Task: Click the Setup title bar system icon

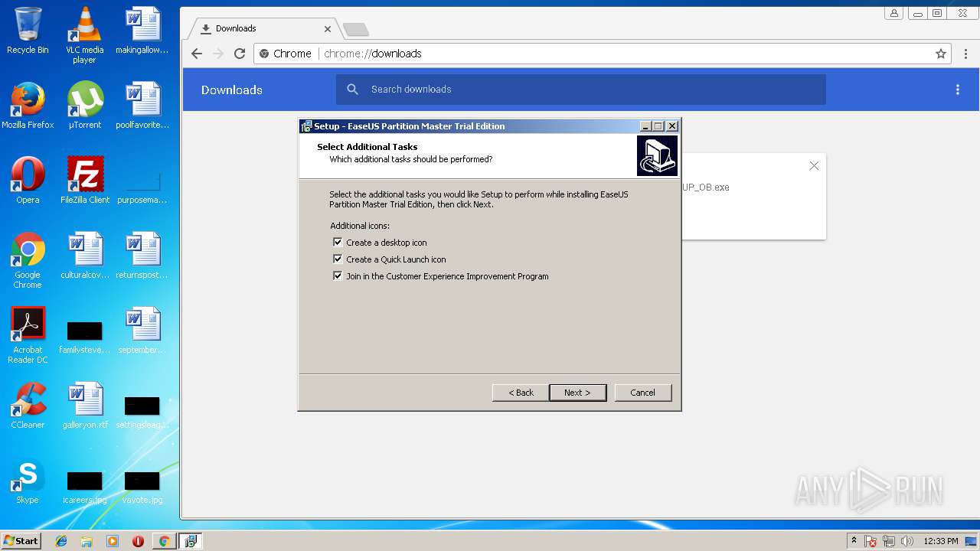Action: click(306, 126)
